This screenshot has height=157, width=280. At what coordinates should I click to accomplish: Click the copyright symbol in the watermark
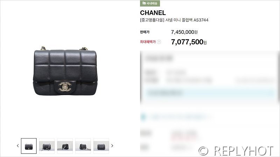point(203,151)
